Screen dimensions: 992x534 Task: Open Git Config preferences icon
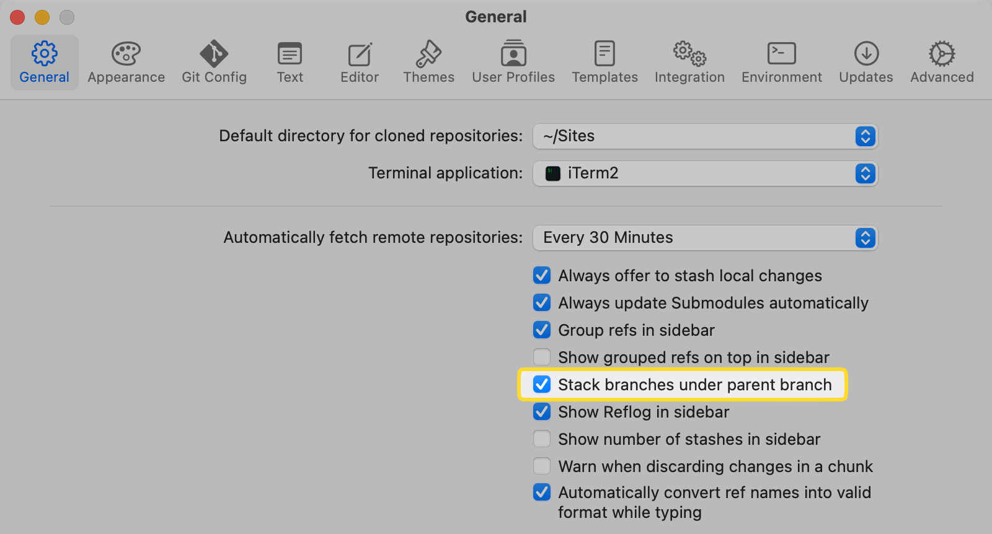point(214,54)
